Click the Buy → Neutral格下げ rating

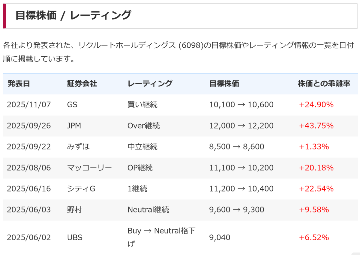(161, 237)
